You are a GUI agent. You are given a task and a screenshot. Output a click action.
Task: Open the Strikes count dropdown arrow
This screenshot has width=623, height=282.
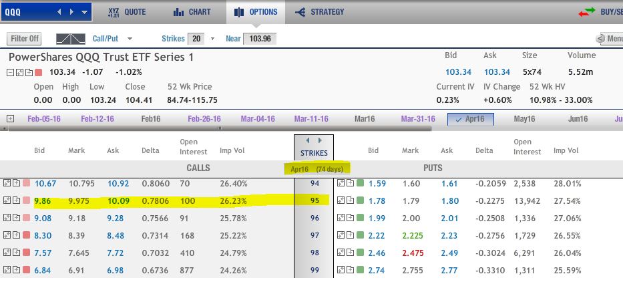click(212, 39)
